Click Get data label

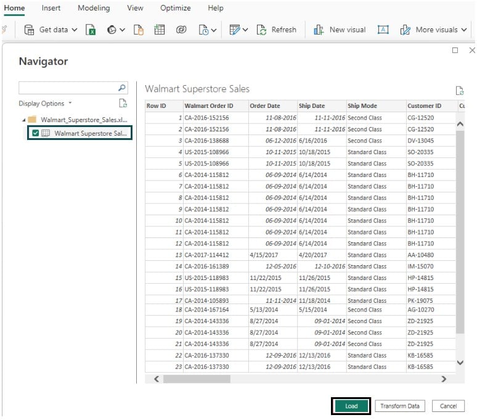tap(54, 30)
